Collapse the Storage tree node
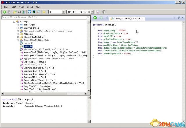 click(14, 22)
